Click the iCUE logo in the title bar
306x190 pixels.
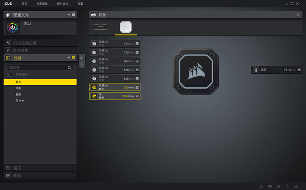pyautogui.click(x=7, y=3)
